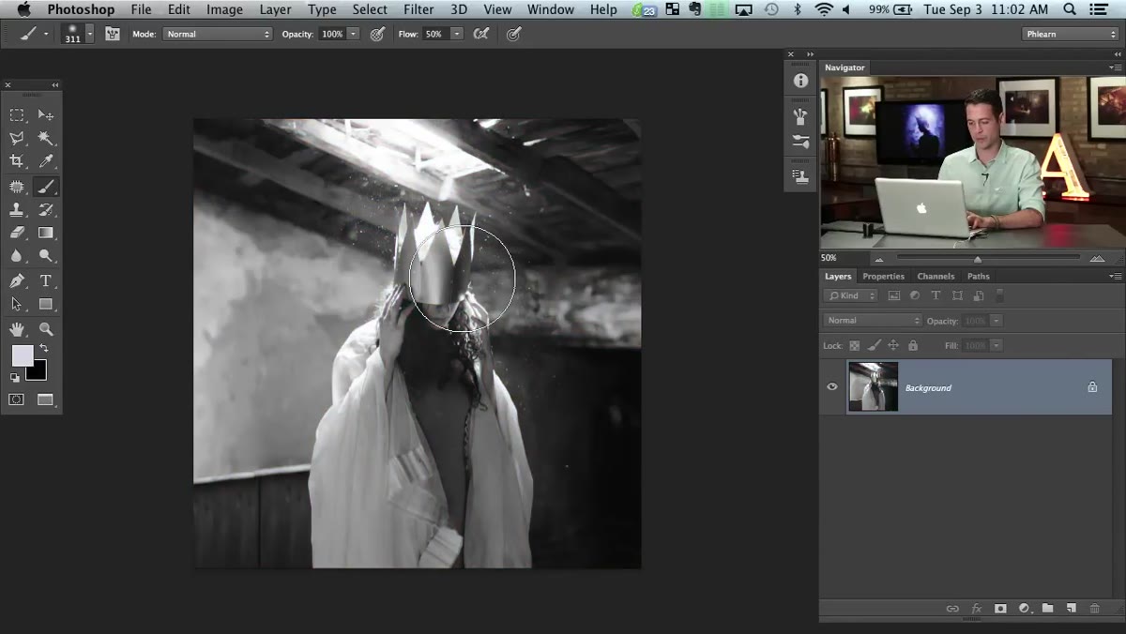Reset default foreground and background colors
Image resolution: width=1126 pixels, height=634 pixels.
15,378
